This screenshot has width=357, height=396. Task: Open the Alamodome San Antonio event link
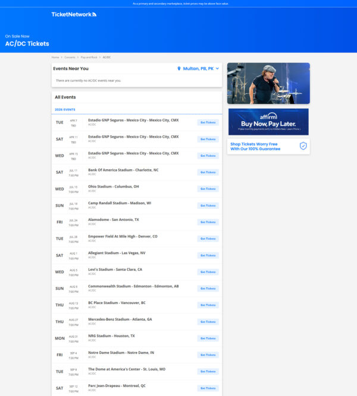pyautogui.click(x=114, y=220)
